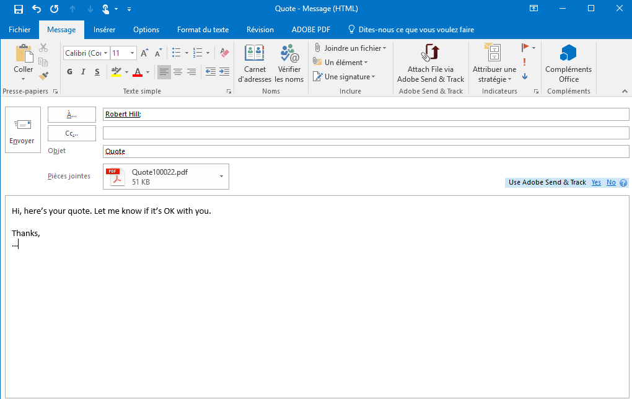
Task: Open the Fichier menu tab
Action: [20, 30]
